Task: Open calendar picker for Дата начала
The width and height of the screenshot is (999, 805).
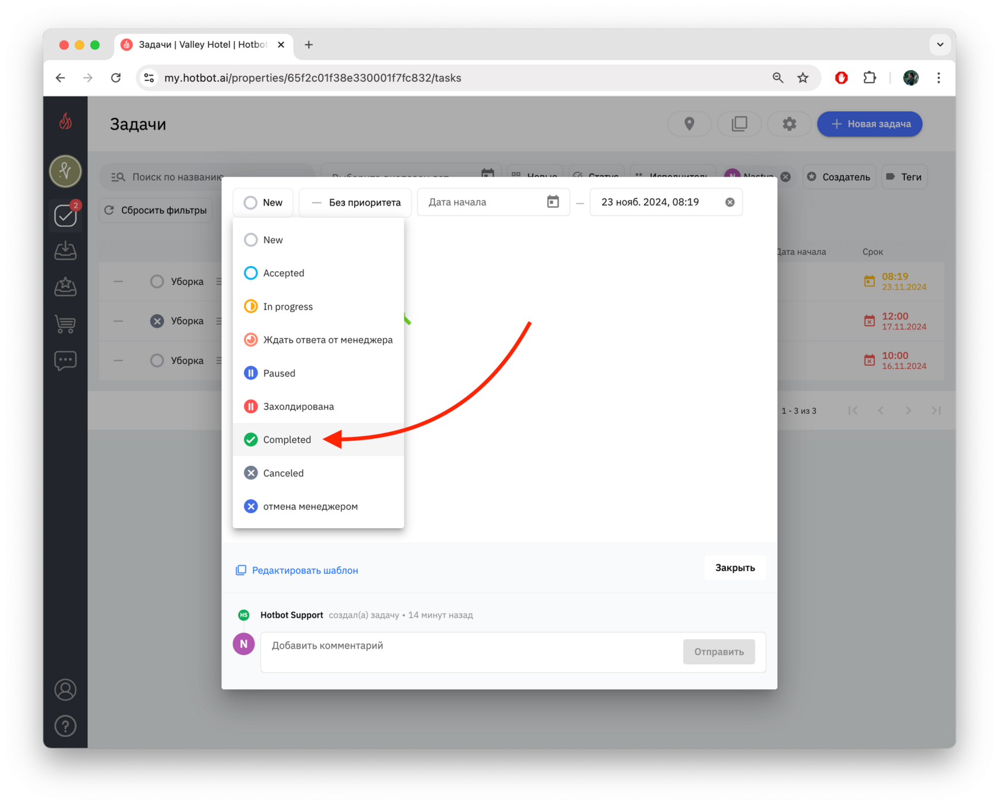Action: tap(553, 202)
